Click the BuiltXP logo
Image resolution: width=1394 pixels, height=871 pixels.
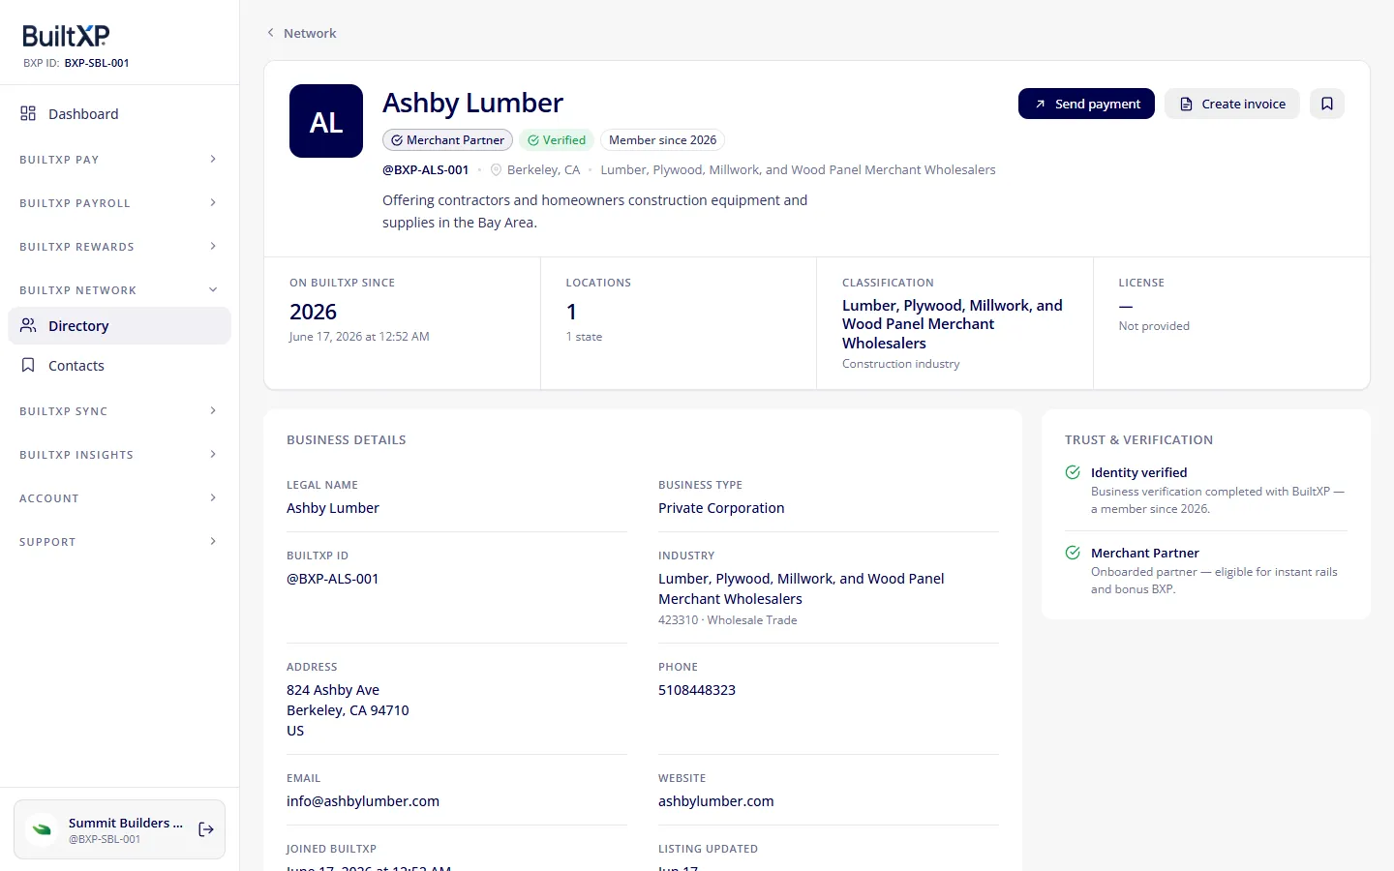[66, 36]
